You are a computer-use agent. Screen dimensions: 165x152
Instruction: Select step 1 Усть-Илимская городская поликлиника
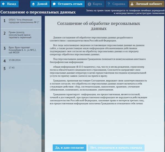pyautogui.click(x=21, y=22)
